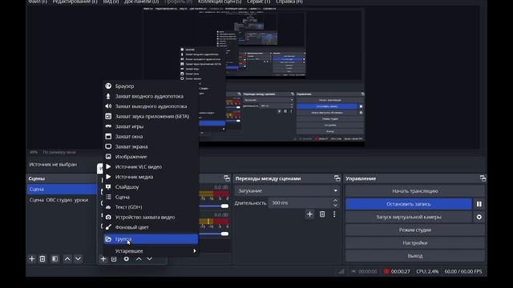
Task: Click the brush icon for Фоновый цвет
Action: point(108,227)
